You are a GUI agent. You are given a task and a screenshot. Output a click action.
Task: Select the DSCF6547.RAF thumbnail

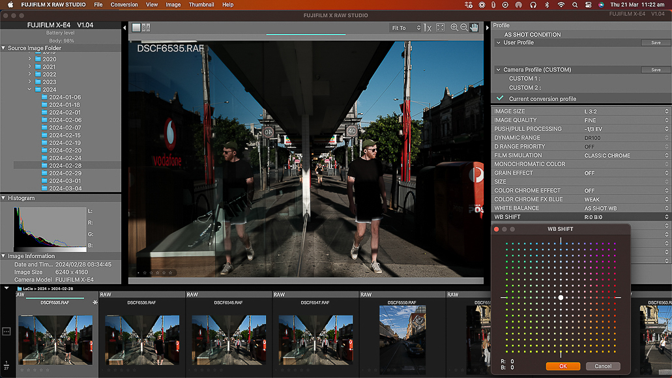pyautogui.click(x=315, y=340)
